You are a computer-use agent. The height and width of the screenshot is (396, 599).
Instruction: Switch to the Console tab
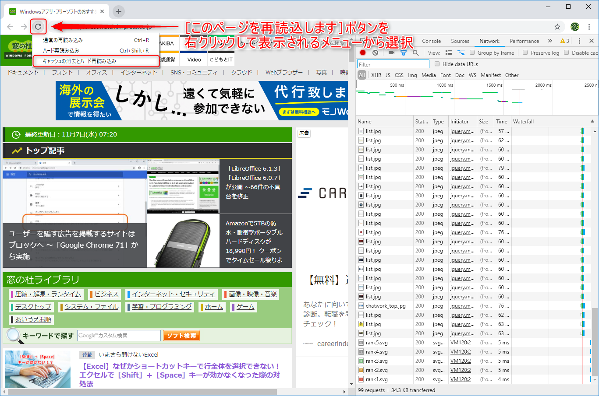(432, 41)
